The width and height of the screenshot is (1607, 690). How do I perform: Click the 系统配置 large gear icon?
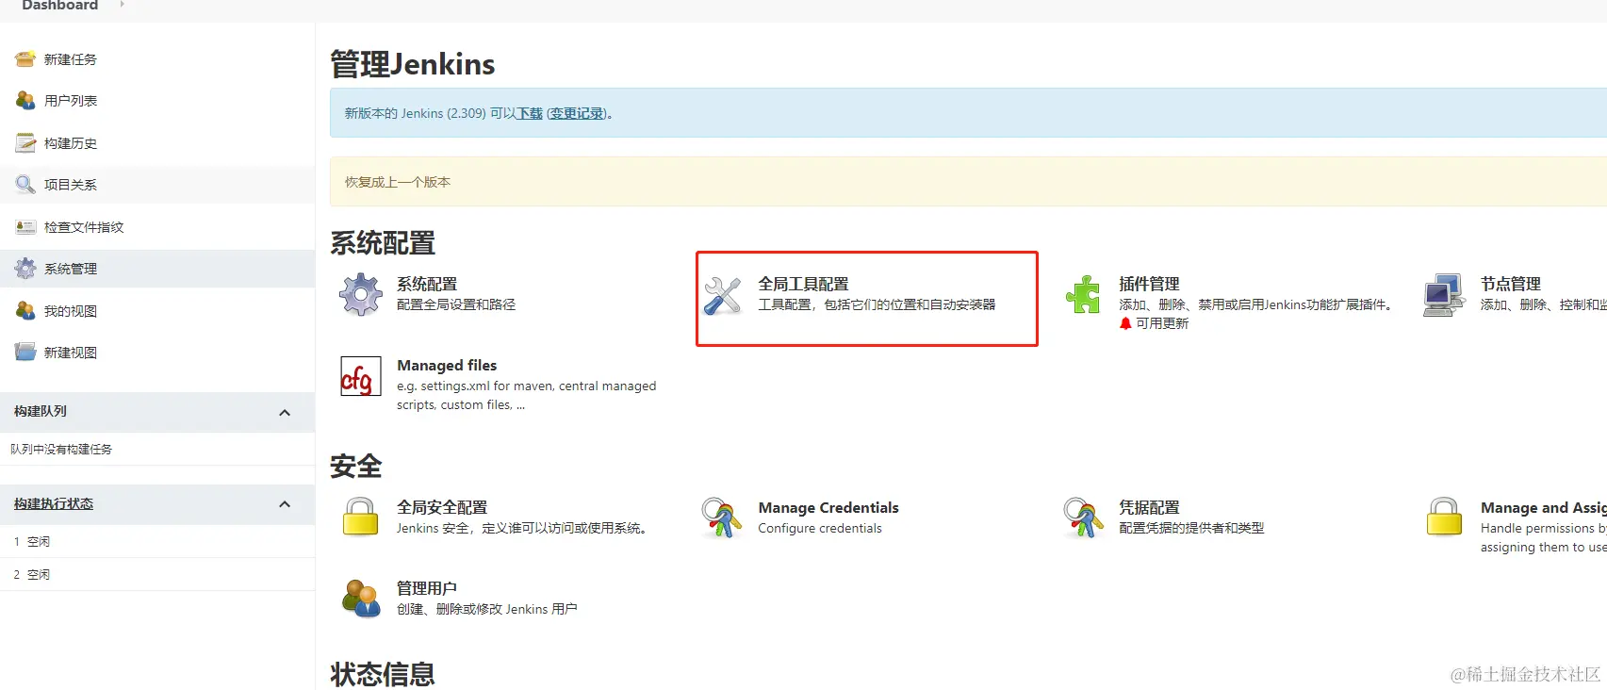tap(361, 294)
